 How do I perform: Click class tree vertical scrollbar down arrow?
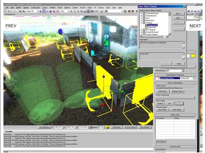[170, 34]
